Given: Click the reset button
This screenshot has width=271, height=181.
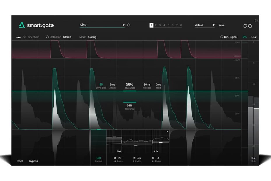Looking at the screenshot, I should 20,161.
